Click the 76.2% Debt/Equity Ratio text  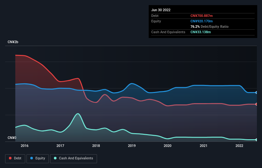[209, 27]
